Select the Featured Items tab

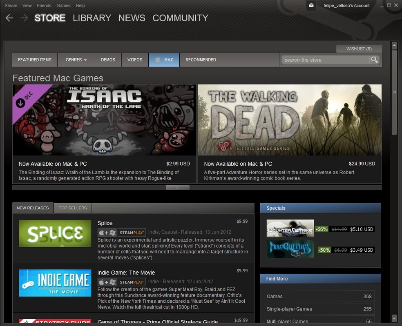tap(35, 60)
